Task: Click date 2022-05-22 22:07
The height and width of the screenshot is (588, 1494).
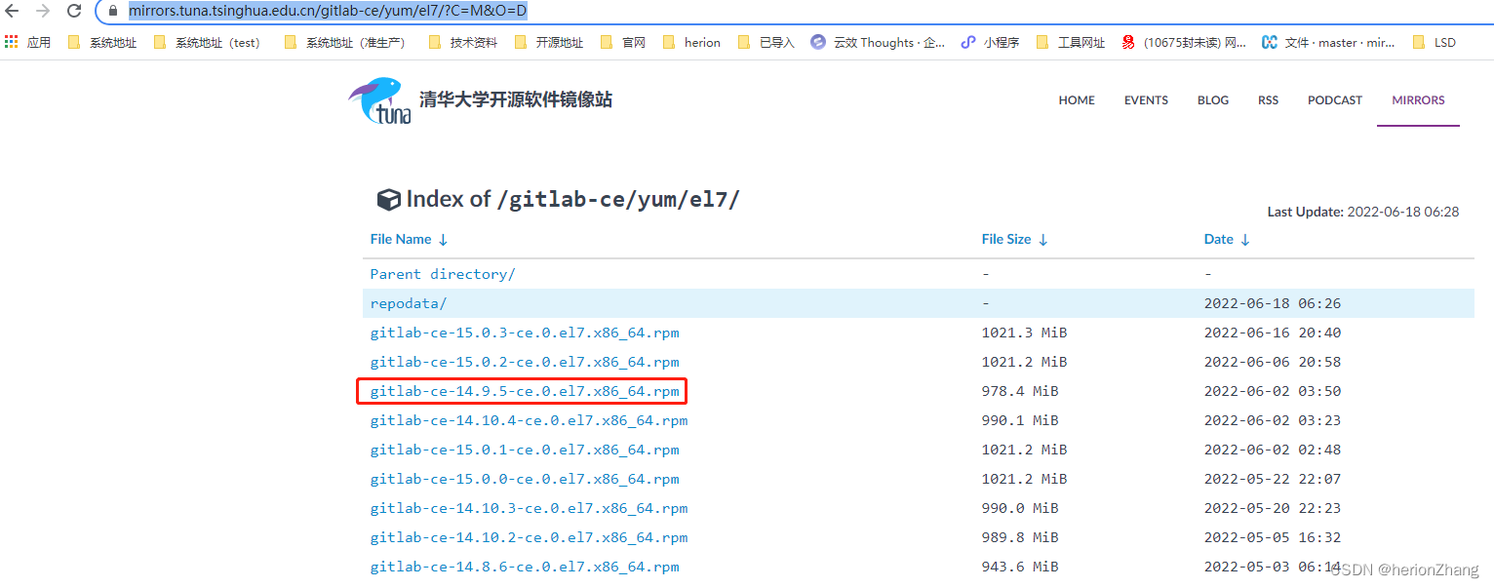Action: (x=1273, y=479)
